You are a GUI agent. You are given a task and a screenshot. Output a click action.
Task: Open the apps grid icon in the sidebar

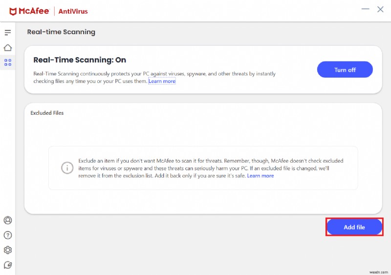click(x=7, y=63)
